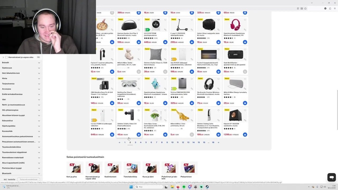Add Nothing Ear (Open) earphones to cart
The image size is (338, 190).
click(x=139, y=103)
